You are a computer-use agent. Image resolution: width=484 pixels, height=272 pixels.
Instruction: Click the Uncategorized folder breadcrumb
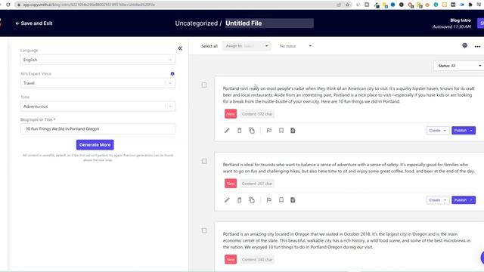click(197, 23)
